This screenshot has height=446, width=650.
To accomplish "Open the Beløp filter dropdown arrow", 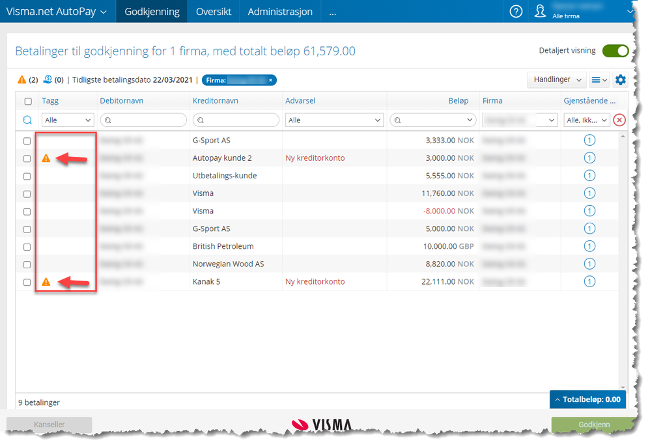I will (x=470, y=120).
